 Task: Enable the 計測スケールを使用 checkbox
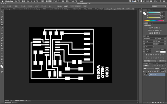tap(57, 6)
